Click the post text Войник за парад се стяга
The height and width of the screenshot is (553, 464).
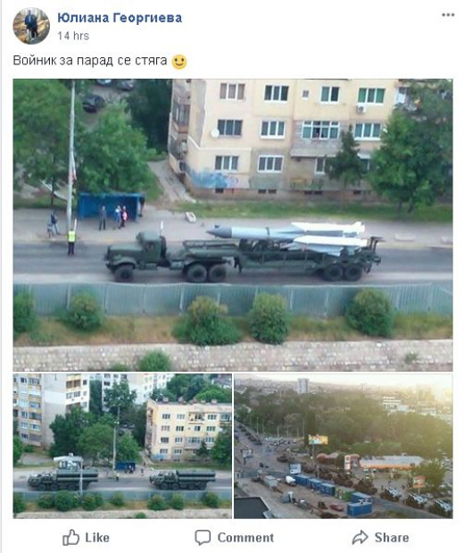point(90,61)
